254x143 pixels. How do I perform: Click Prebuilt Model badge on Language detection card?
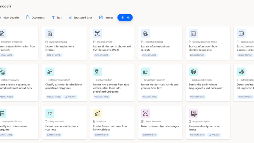pyautogui.click(x=197, y=97)
